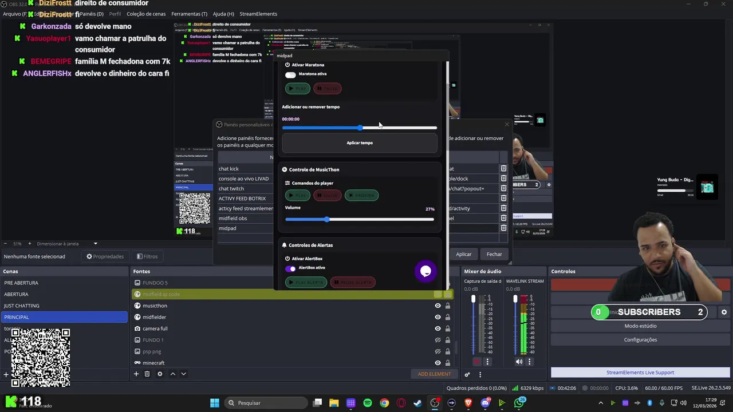Open WAVELINK STREAM audio options menu
The width and height of the screenshot is (733, 412).
(529, 362)
